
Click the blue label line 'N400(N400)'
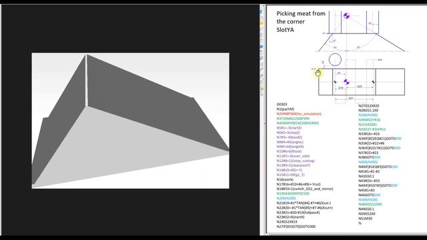point(368,162)
